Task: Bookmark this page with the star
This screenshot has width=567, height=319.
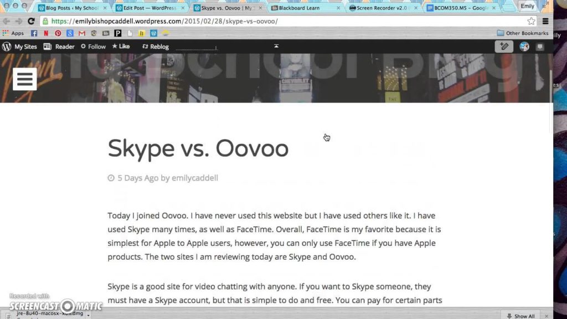Action: (531, 22)
